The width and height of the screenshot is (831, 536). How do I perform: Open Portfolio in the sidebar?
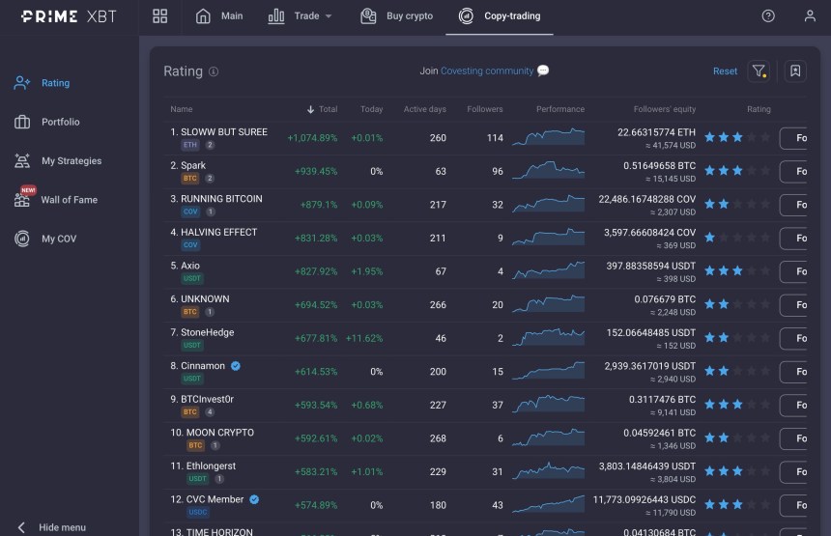(x=47, y=122)
